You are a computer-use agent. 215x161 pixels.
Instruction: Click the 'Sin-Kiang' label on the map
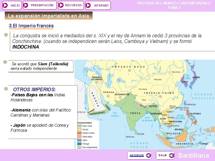pos(143,89)
